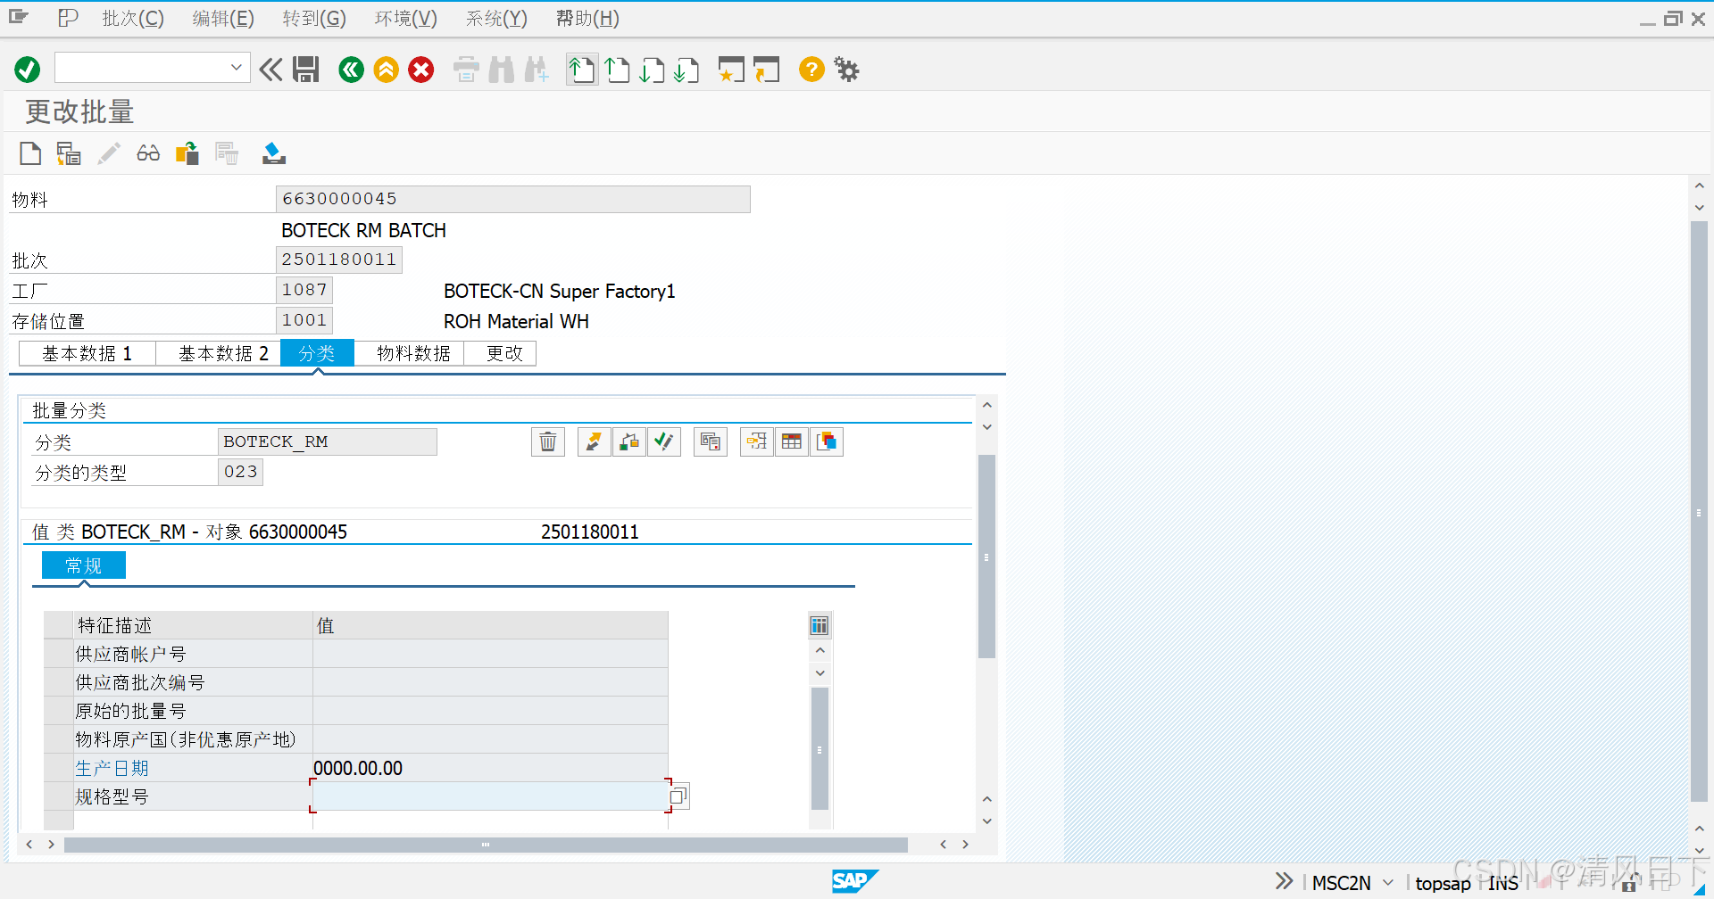1714x899 pixels.
Task: Click the Generate shortcut icon
Action: click(766, 69)
